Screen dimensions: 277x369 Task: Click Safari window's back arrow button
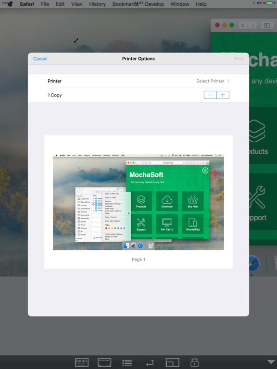243,25
